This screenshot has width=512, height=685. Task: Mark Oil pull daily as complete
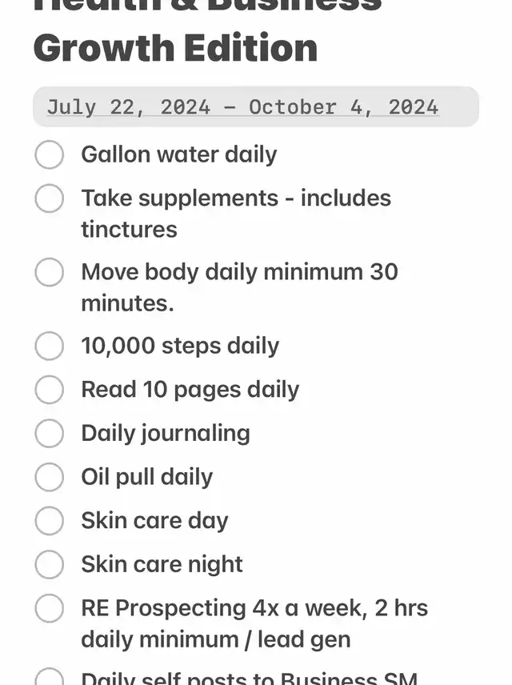tap(49, 477)
